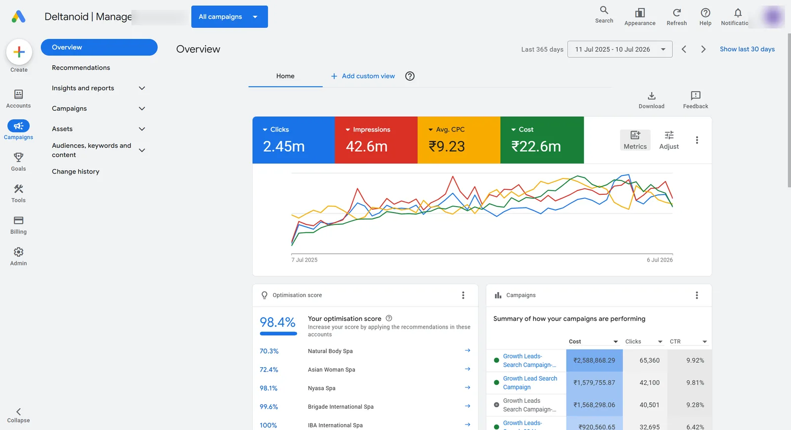Go to next date range arrow
The height and width of the screenshot is (430, 791).
(703, 49)
